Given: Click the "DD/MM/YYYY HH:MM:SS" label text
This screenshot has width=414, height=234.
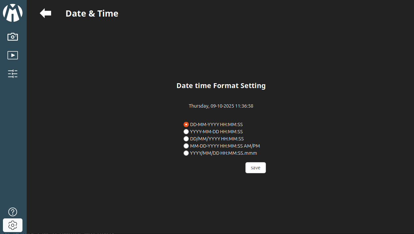Looking at the screenshot, I should click(217, 139).
